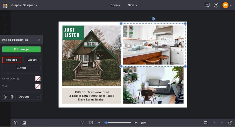Viewport: 235px width, 127px height.
Task: Click the Replace button
Action: pyautogui.click(x=12, y=60)
